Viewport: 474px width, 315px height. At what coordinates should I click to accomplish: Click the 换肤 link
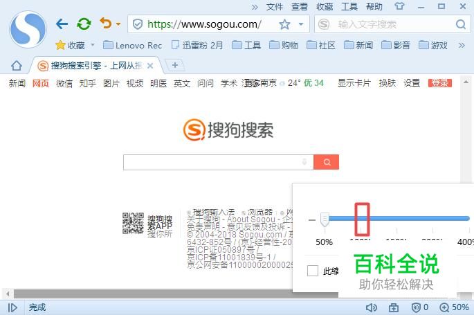coord(388,83)
